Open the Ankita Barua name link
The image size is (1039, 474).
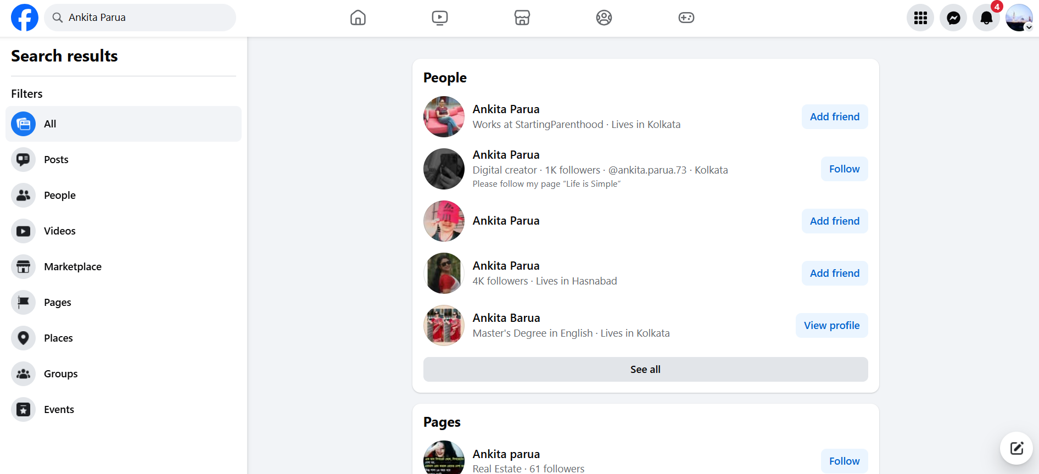[506, 318]
